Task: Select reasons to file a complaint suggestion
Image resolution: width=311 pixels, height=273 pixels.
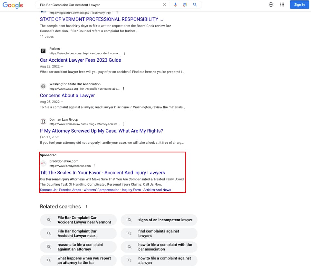Action: click(x=78, y=247)
